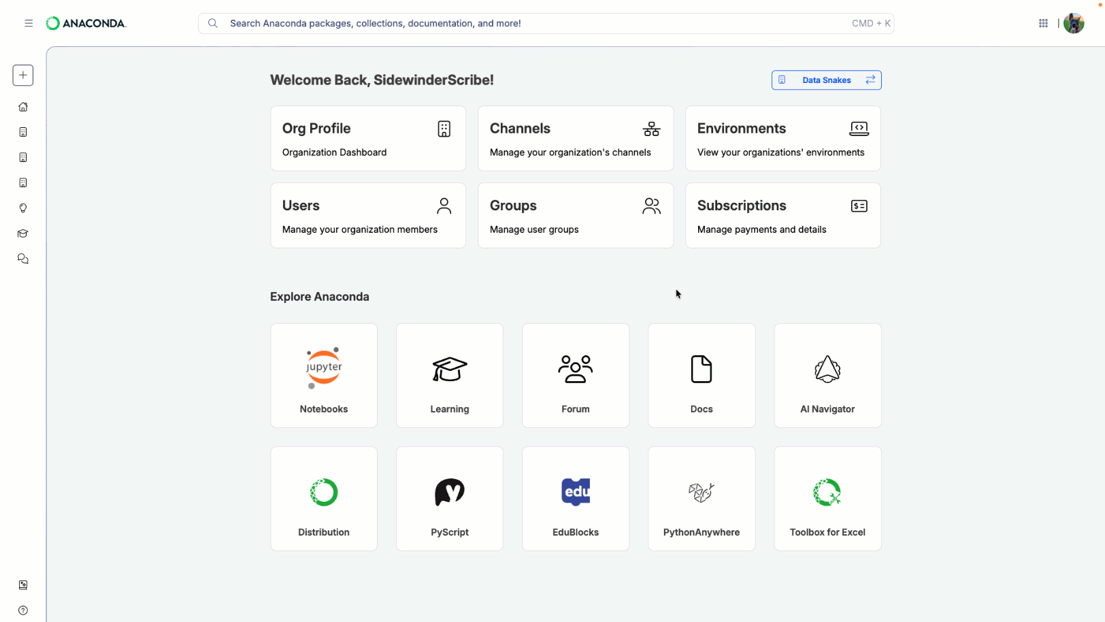The image size is (1105, 622).
Task: Click the Org Profile dashboard card
Action: point(367,138)
